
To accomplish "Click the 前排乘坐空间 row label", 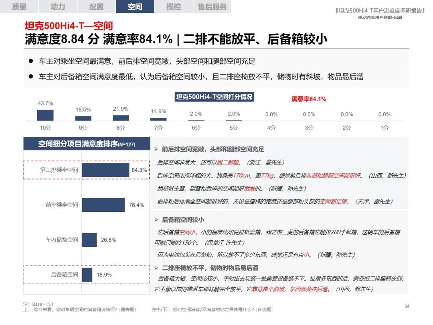I will pyautogui.click(x=62, y=205).
